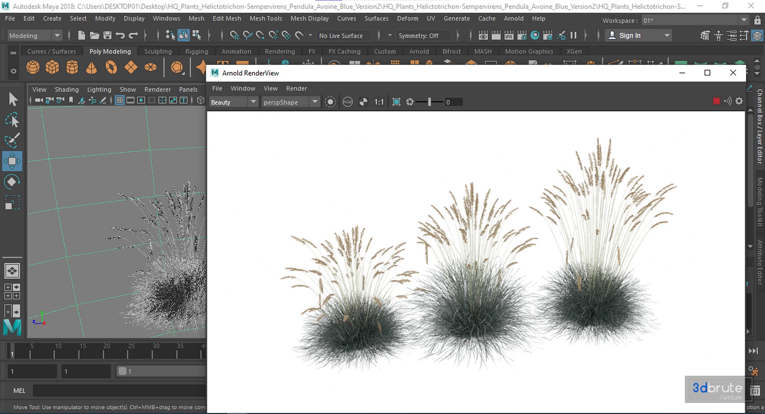Adjust the RenderView exposure slider

pyautogui.click(x=429, y=102)
